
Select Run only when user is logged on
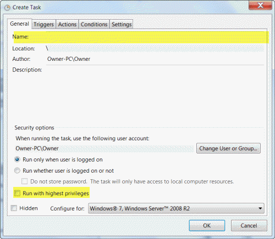17,160
